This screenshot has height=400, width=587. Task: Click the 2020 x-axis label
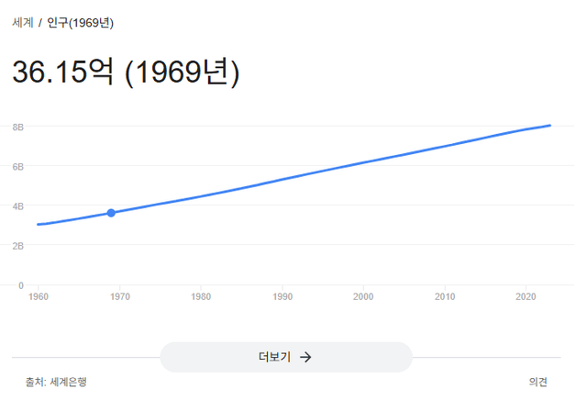tap(526, 296)
